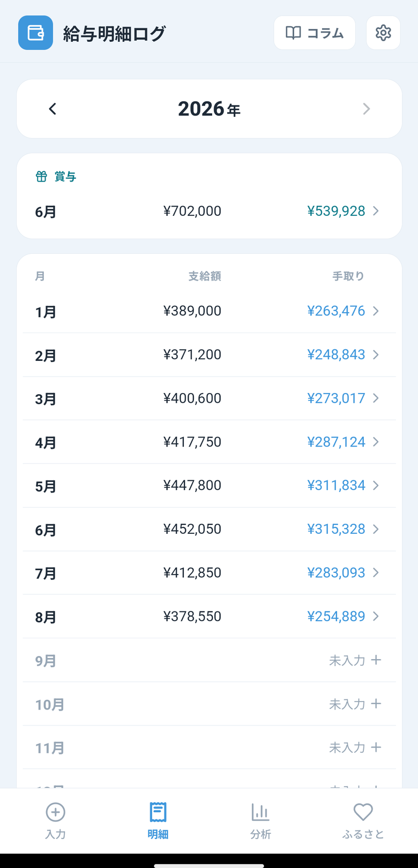
Task: Click the plus icon for 11月
Action: [376, 747]
